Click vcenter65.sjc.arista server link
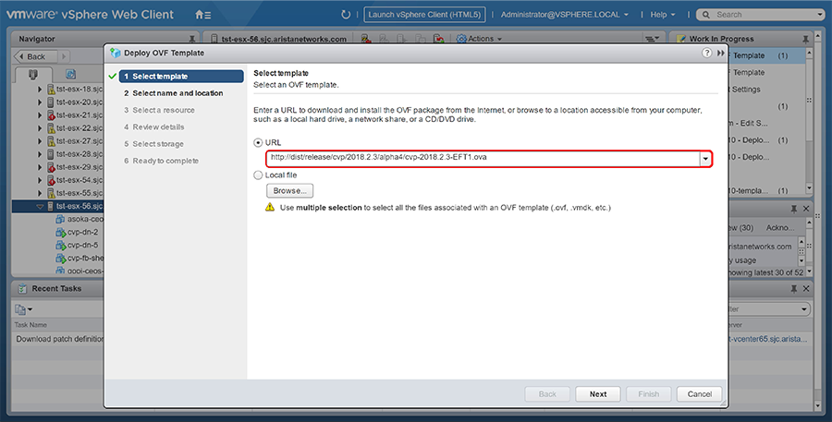Image resolution: width=832 pixels, height=422 pixels. click(x=768, y=339)
